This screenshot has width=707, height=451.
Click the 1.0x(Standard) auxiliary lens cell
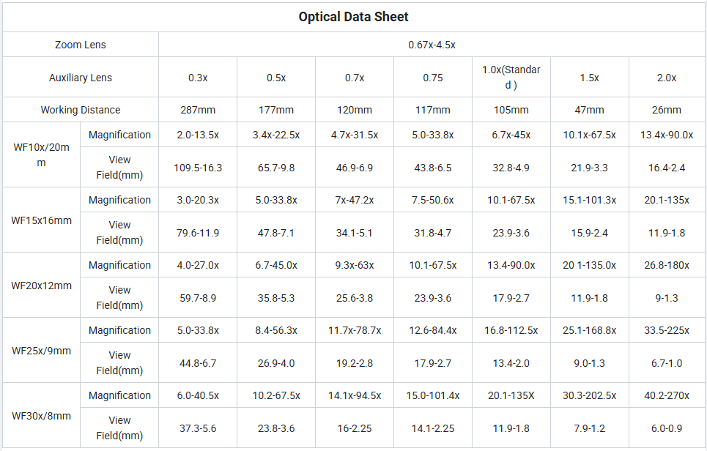tap(511, 78)
